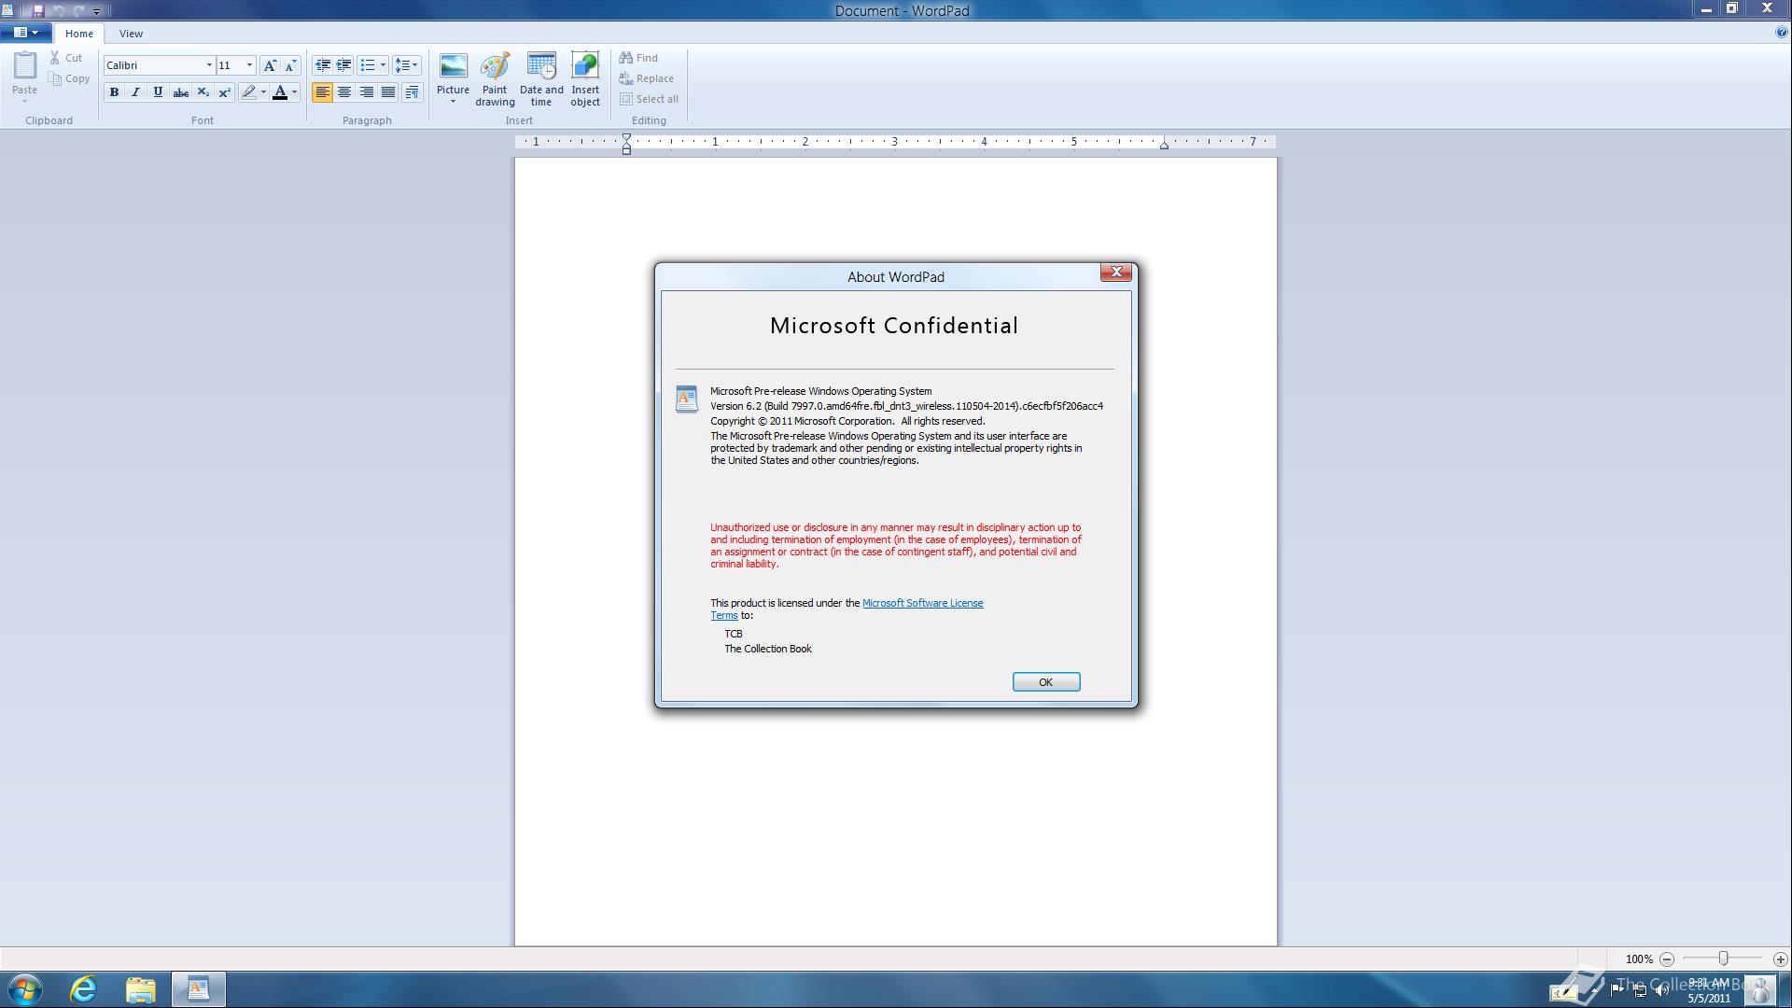Click the Action Center flag icon
The height and width of the screenshot is (1008, 1792).
(1617, 990)
